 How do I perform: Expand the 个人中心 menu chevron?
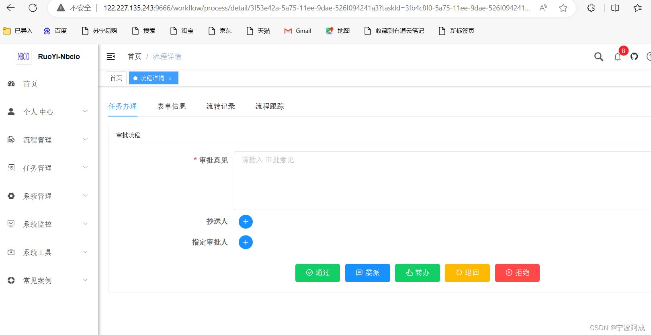click(85, 111)
